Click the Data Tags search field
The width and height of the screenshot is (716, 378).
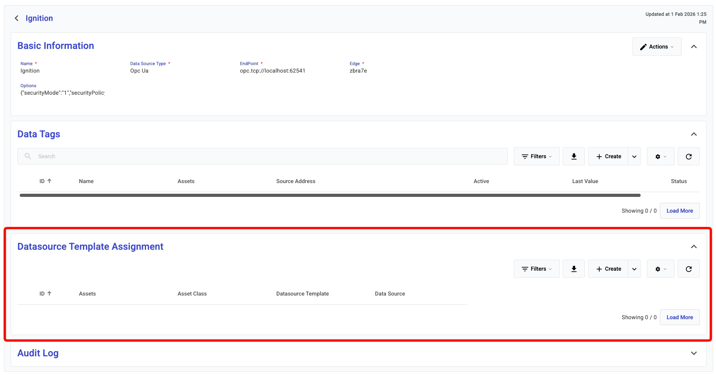[262, 156]
